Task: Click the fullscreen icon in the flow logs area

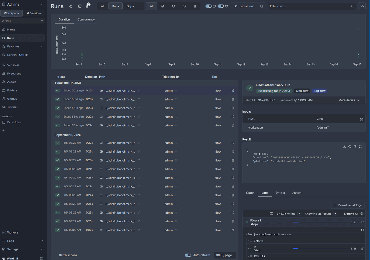Action: click(x=362, y=230)
